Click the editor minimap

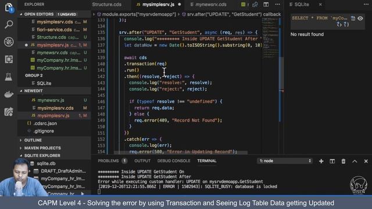pos(270,38)
